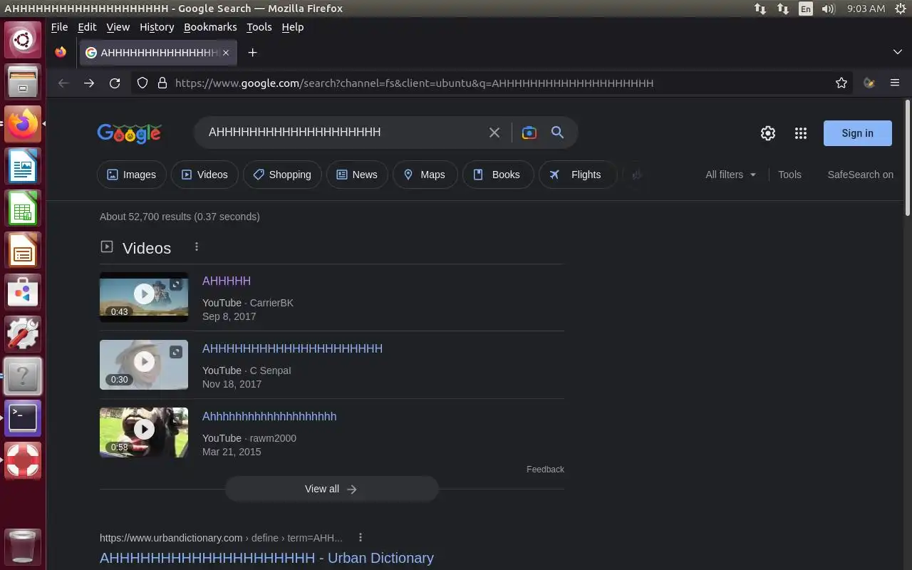Open Search by image camera icon
The height and width of the screenshot is (570, 912).
coord(529,133)
